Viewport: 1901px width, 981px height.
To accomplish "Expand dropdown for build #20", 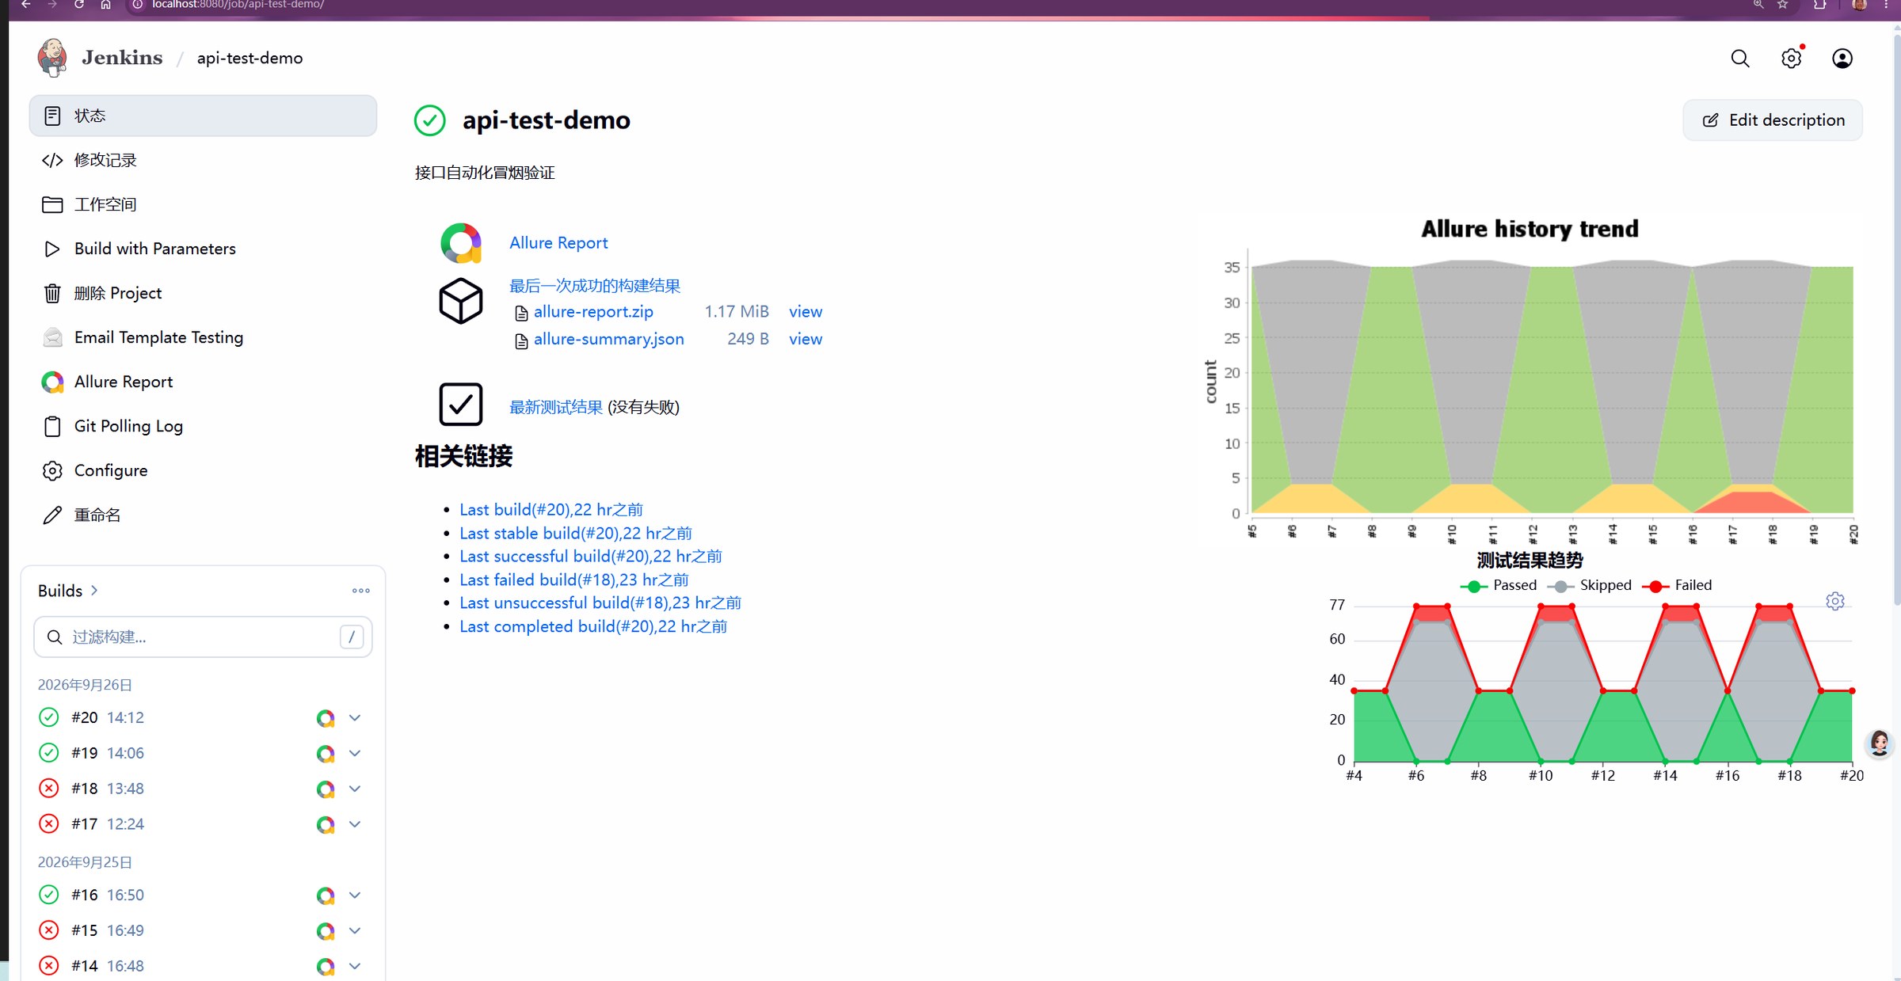I will coord(355,718).
